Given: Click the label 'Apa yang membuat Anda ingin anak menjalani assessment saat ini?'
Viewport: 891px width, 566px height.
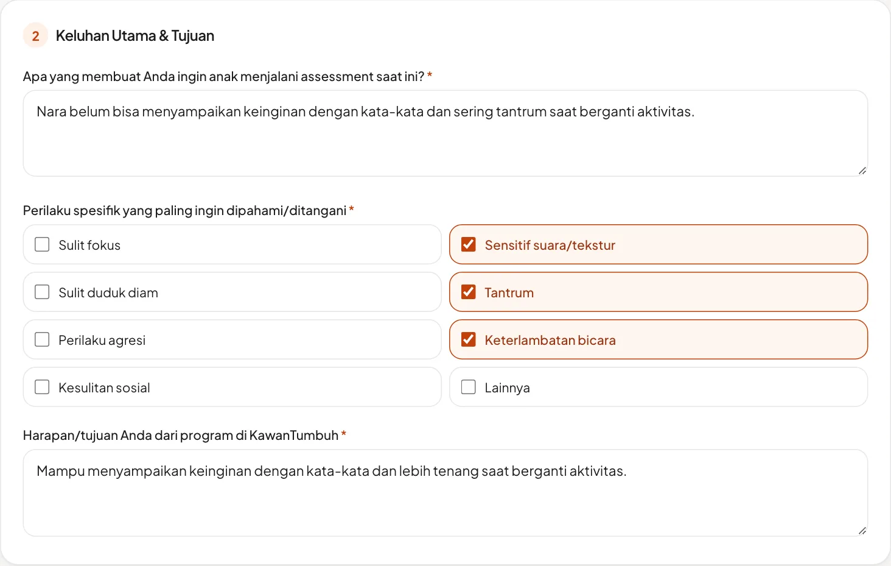Looking at the screenshot, I should 223,76.
